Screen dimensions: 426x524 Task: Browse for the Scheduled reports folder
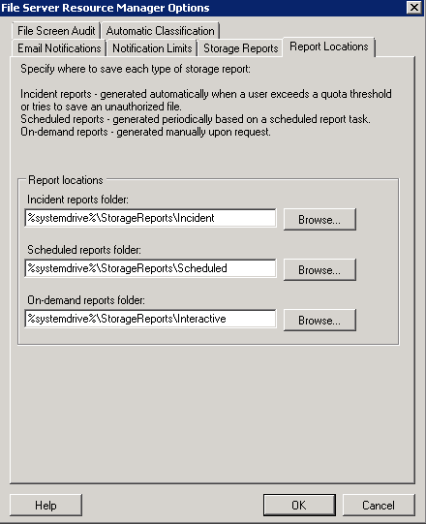click(x=319, y=269)
